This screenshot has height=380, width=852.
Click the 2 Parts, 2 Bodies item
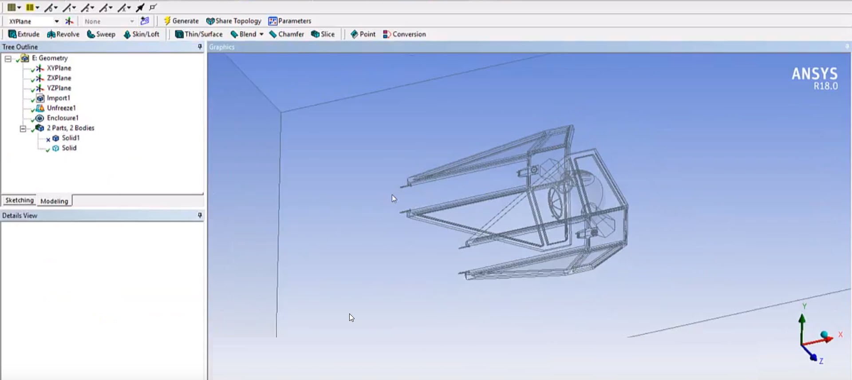point(71,128)
